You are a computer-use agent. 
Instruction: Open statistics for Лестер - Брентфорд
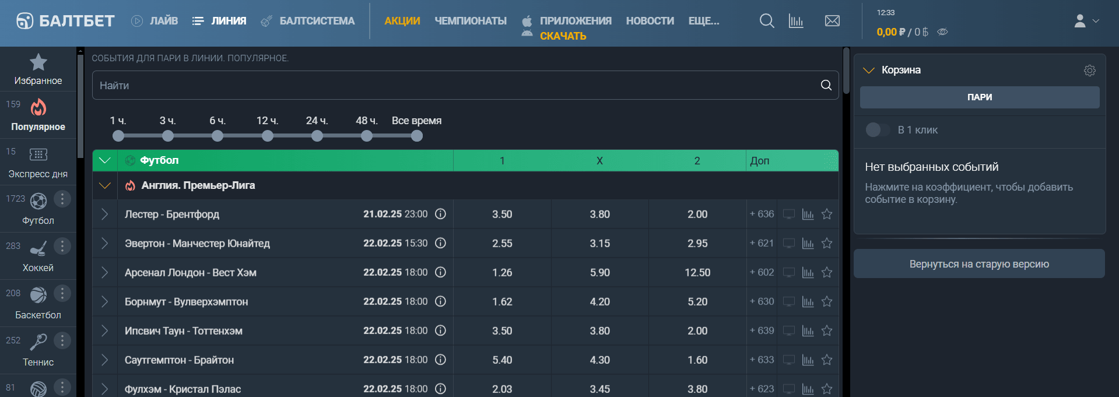click(808, 214)
